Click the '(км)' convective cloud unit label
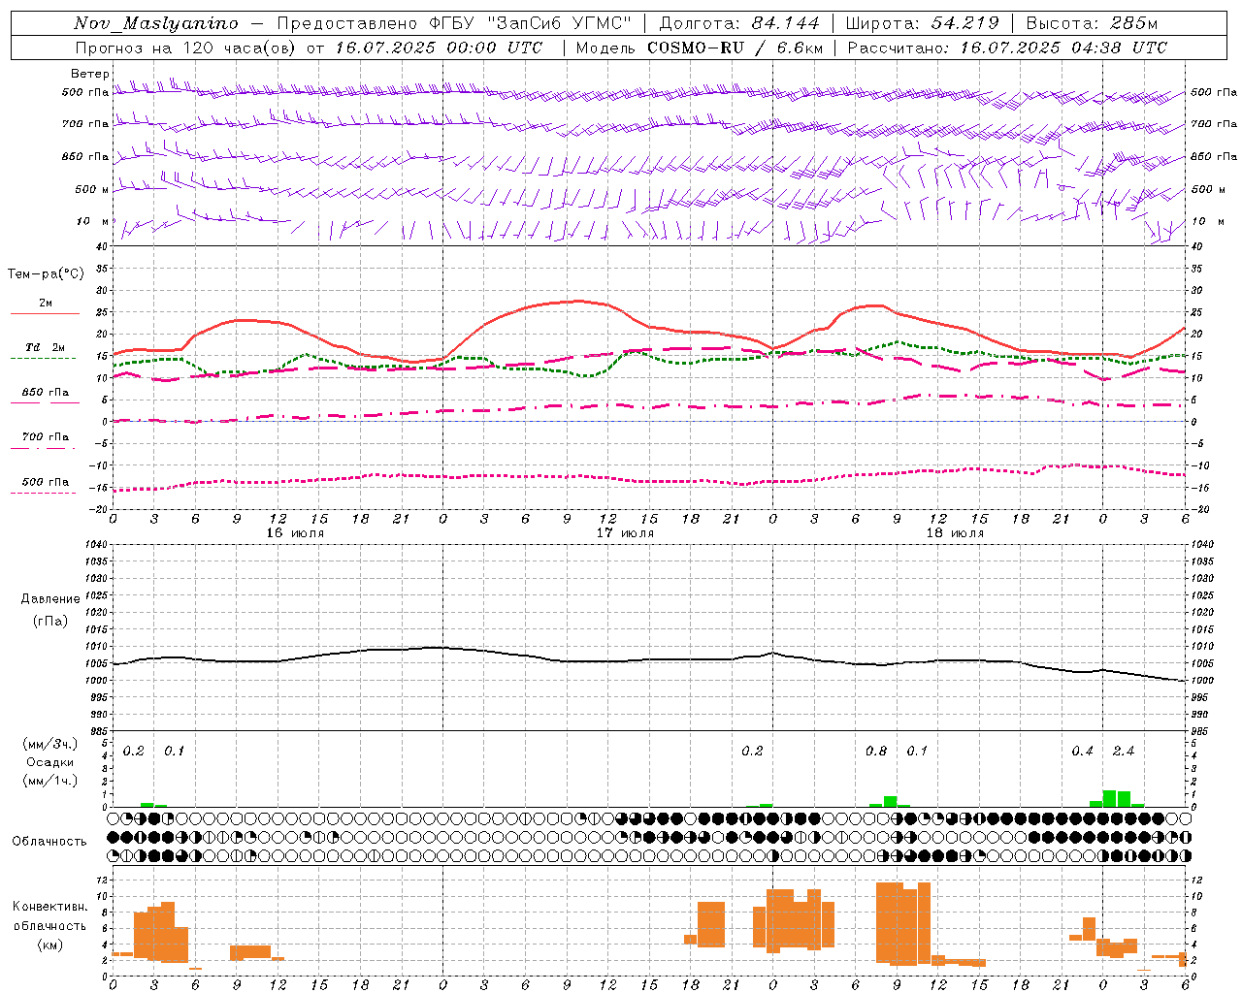 50,945
